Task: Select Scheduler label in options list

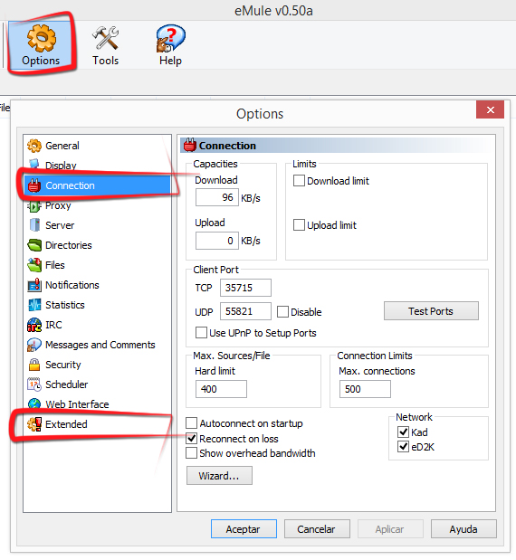Action: (x=66, y=384)
